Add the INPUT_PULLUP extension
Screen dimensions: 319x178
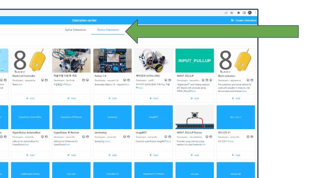pos(195,99)
